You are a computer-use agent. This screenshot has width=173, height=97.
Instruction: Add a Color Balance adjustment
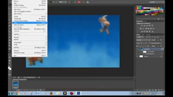coord(143,29)
